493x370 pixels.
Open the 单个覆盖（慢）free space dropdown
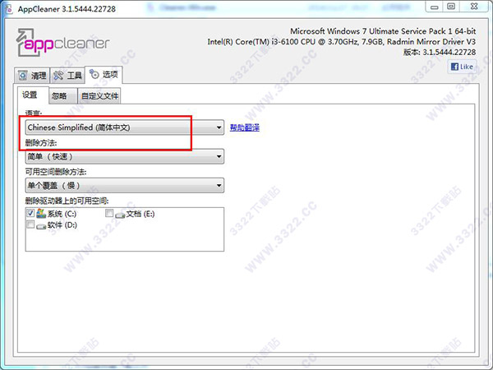pos(125,185)
